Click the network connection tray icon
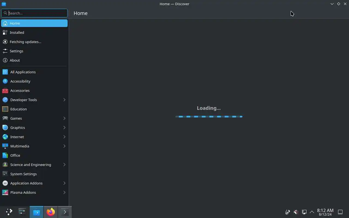The width and height of the screenshot is (349, 218). click(304, 212)
